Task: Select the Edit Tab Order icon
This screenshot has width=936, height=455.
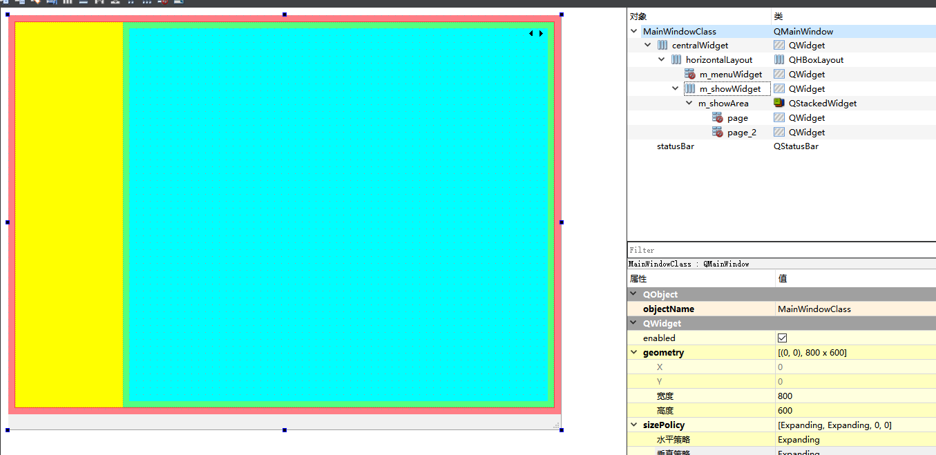Action: pos(52,3)
